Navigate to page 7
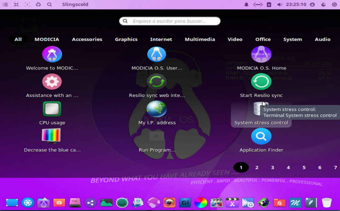The width and height of the screenshot is (340, 211). tap(336, 167)
